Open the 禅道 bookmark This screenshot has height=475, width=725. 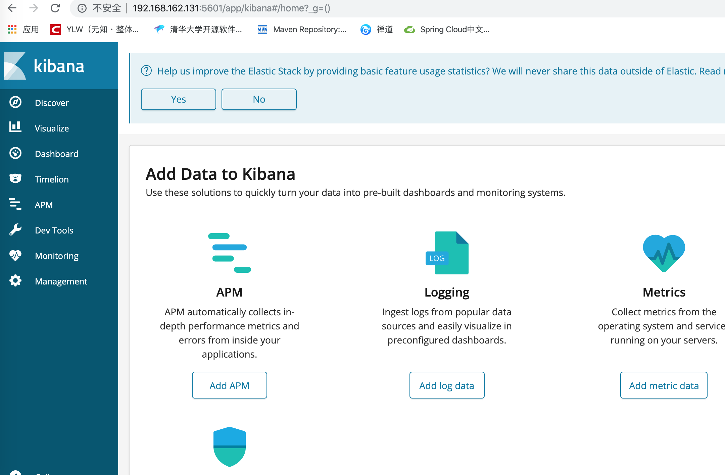pyautogui.click(x=377, y=29)
